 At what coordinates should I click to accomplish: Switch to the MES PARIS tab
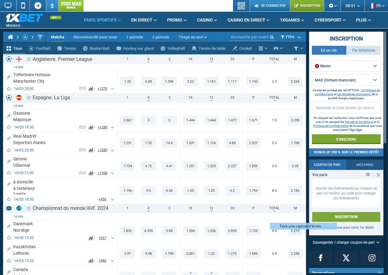[x=365, y=164]
